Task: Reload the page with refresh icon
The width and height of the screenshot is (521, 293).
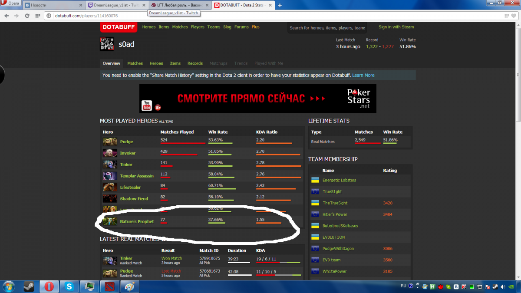Action: [27, 16]
